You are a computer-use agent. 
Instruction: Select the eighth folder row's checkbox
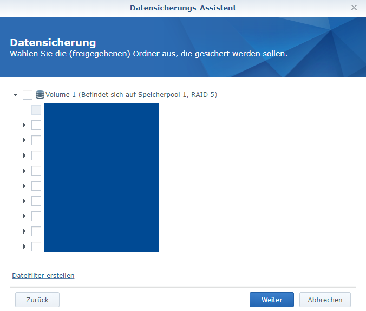point(36,216)
